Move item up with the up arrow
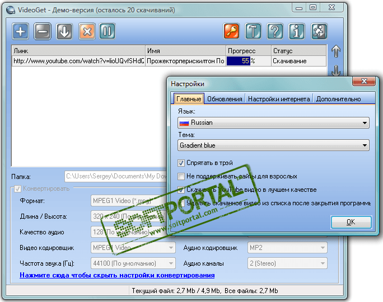The height and width of the screenshot is (302, 383). [x=336, y=51]
